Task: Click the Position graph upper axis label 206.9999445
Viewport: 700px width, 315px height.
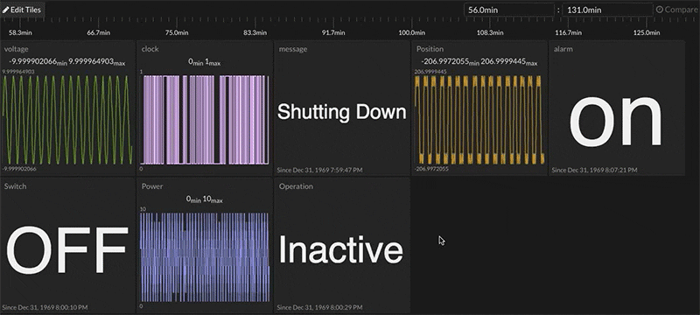Action: click(430, 72)
